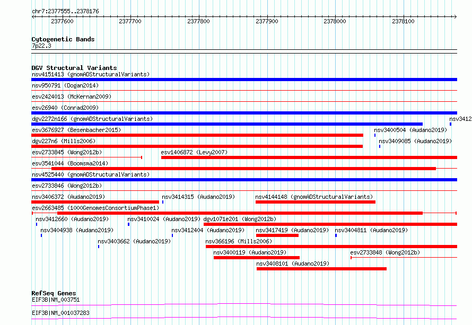Select the dgv1071e201 (Wong2012b) label
The width and height of the screenshot is (472, 325).
click(x=240, y=219)
